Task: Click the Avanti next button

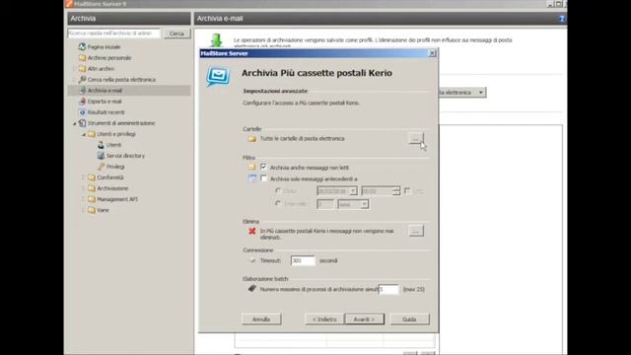Action: tap(364, 319)
